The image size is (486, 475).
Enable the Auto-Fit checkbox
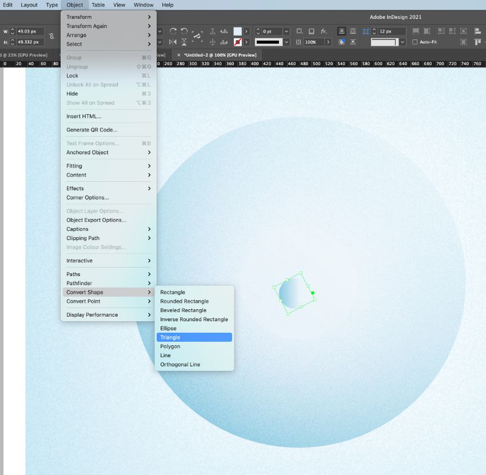[415, 42]
